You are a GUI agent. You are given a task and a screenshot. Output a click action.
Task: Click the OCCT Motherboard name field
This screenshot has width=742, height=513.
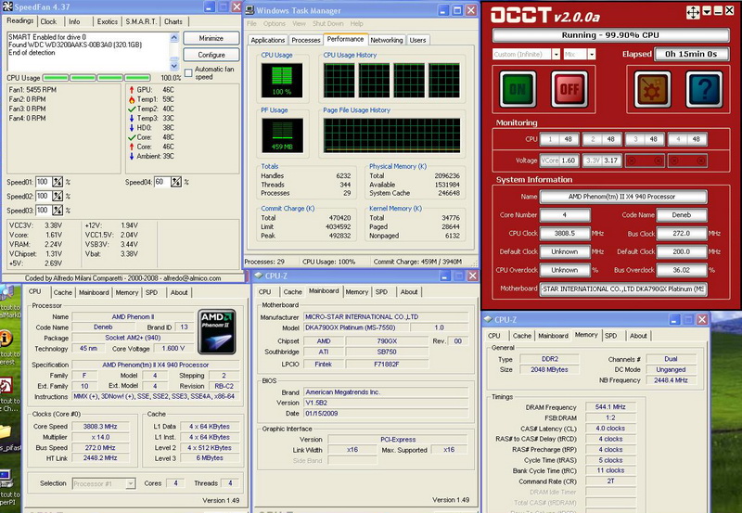623,289
